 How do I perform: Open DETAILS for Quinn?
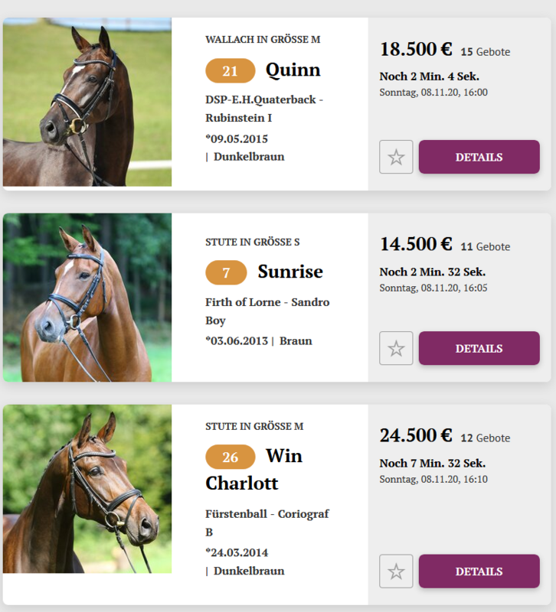[x=479, y=157]
